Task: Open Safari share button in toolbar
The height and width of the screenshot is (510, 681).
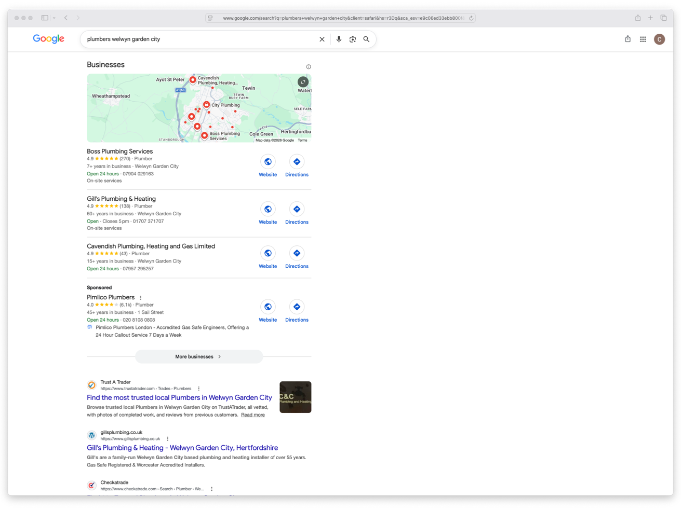Action: click(x=638, y=18)
